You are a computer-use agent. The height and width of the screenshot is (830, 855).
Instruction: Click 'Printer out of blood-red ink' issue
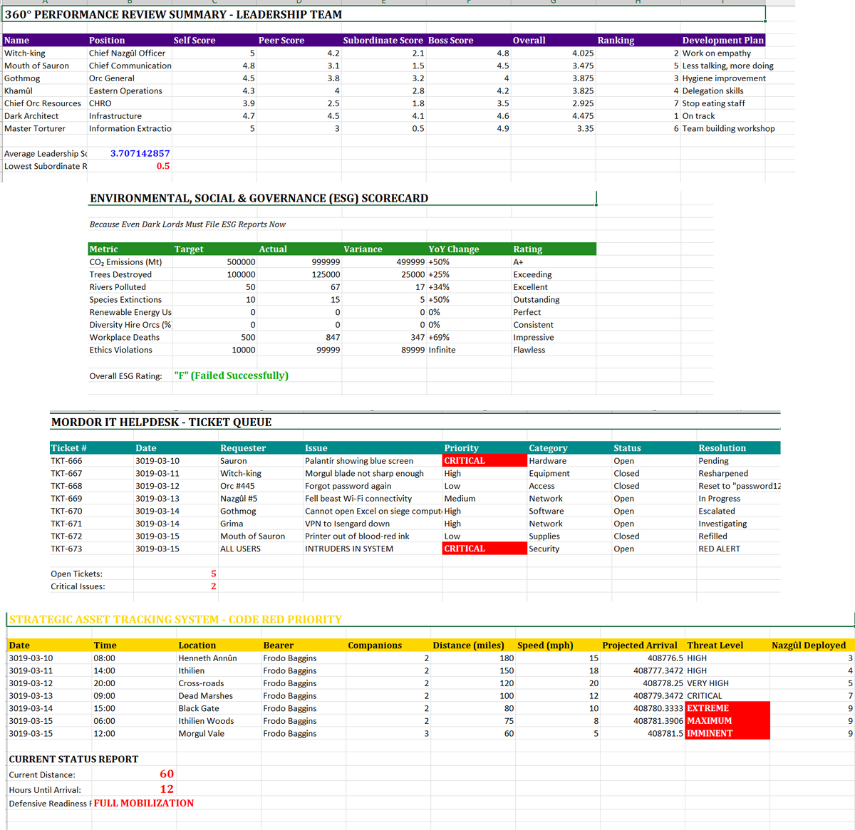pos(373,536)
